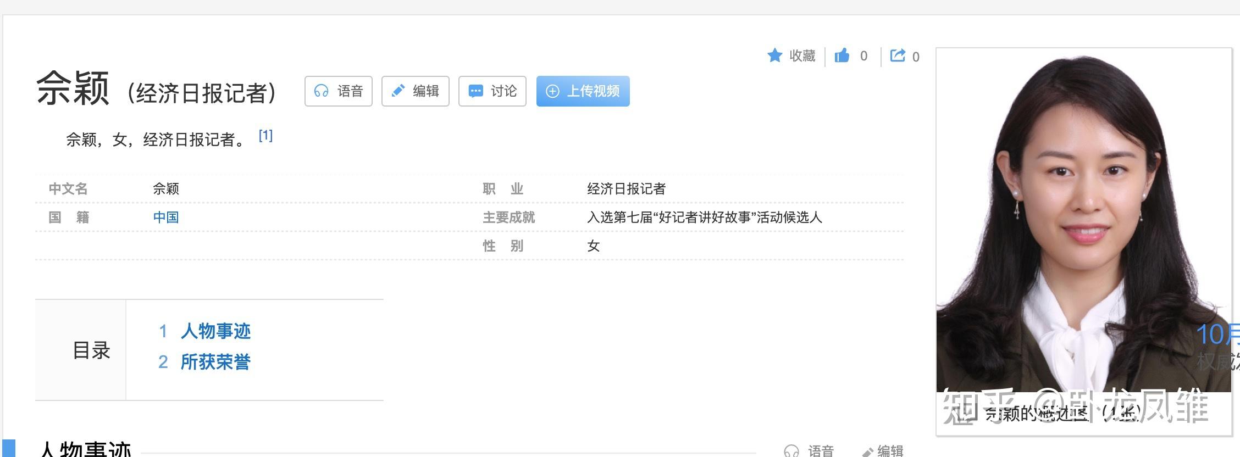Screen dimensions: 1240x457
Task: Open reference footnote [1]
Action: [265, 135]
